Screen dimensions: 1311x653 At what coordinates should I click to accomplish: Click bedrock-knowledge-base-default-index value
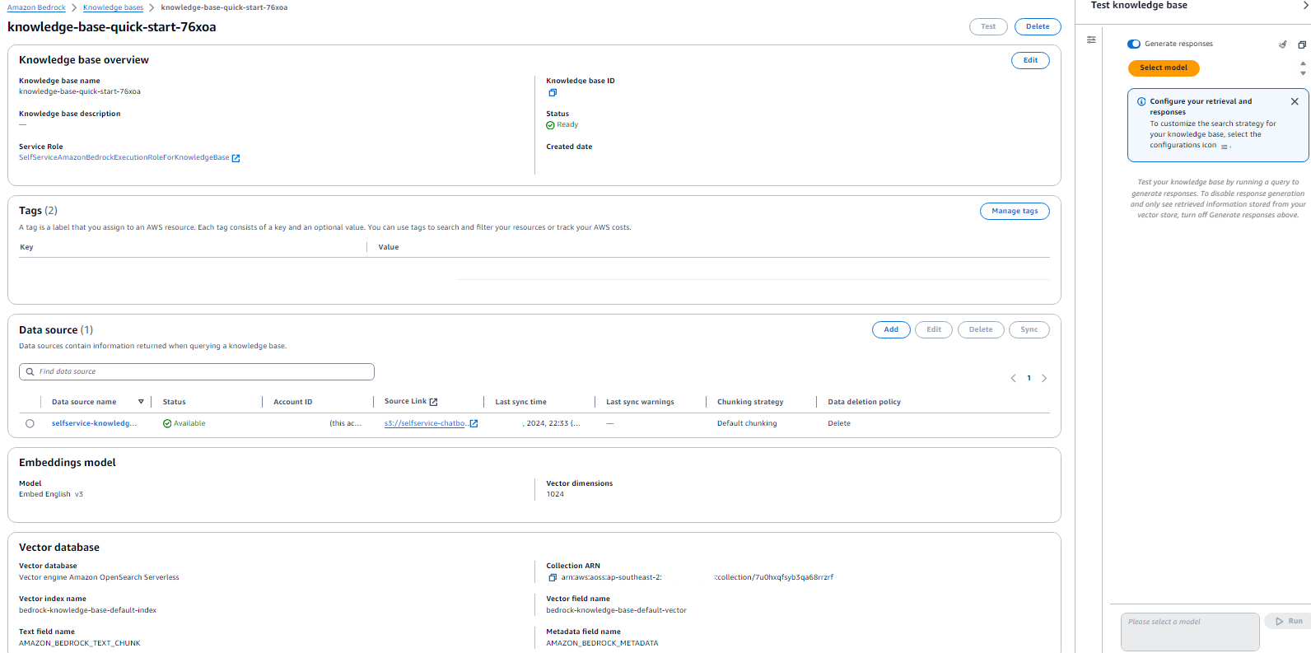coord(87,610)
